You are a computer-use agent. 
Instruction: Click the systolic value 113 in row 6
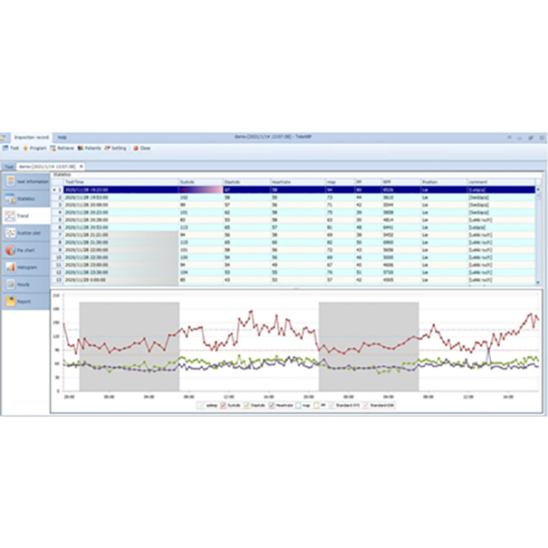pyautogui.click(x=184, y=227)
